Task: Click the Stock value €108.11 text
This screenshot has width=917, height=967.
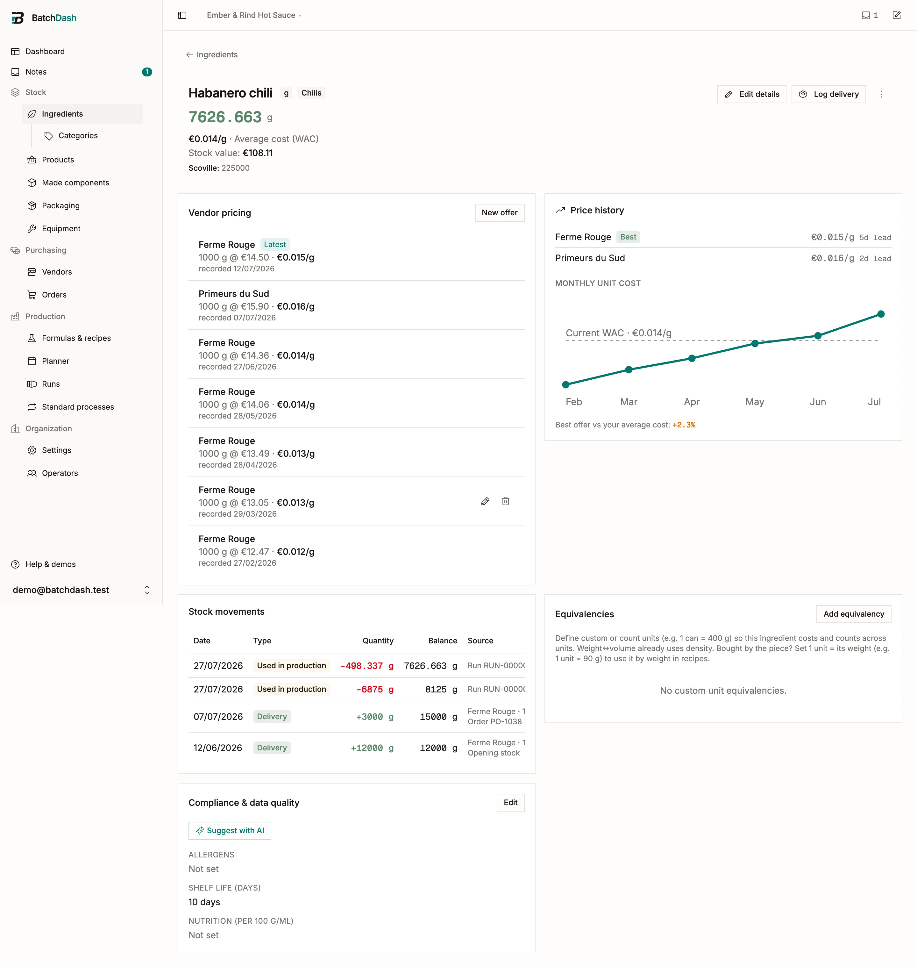Action: (x=231, y=153)
